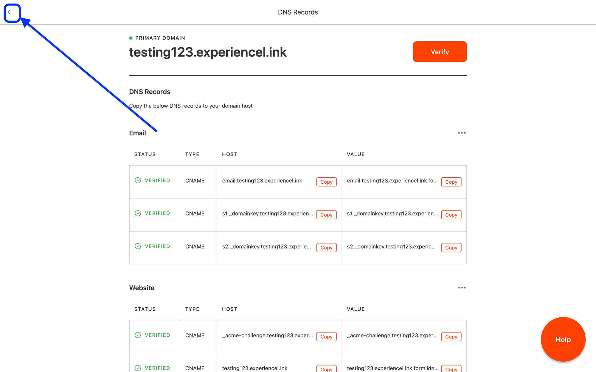Click the testing123.experiencel.ink domain heading
This screenshot has width=596, height=372.
(208, 52)
